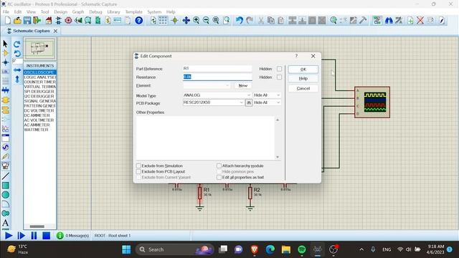Screen dimensions: 459x258
Task: Click inside the Other Properties text area
Action: (x=205, y=138)
